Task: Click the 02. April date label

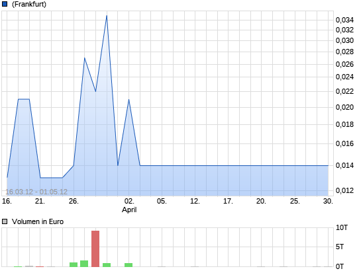Action: pos(129,201)
